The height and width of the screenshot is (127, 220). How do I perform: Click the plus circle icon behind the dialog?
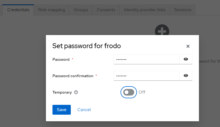click(162, 30)
